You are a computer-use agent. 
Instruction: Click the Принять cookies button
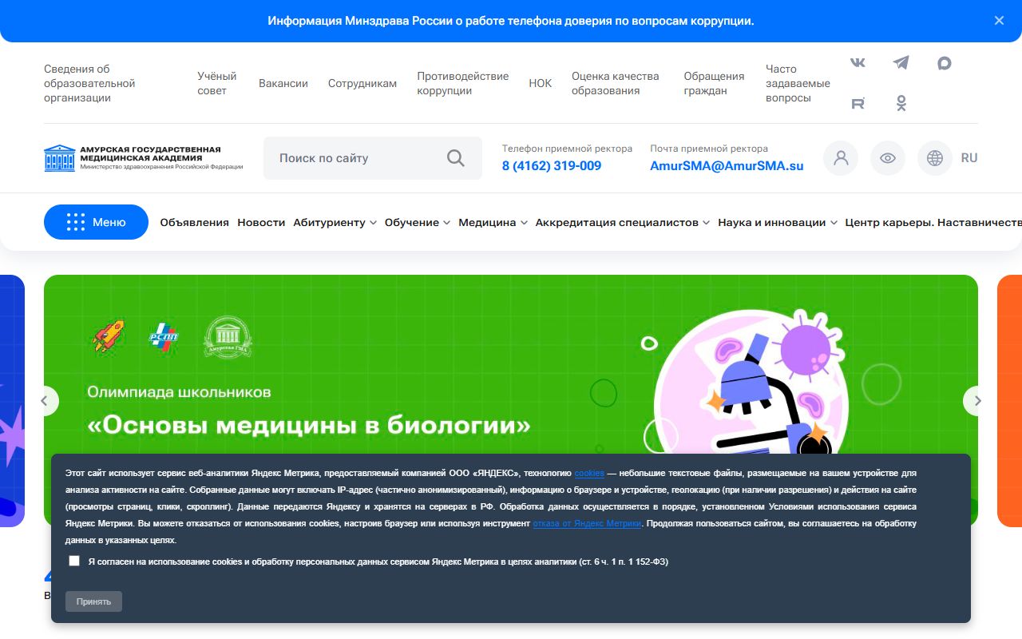(x=93, y=601)
